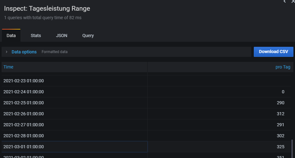Open the Stats tab
Screen dimensions: 295x158
pyautogui.click(x=36, y=35)
